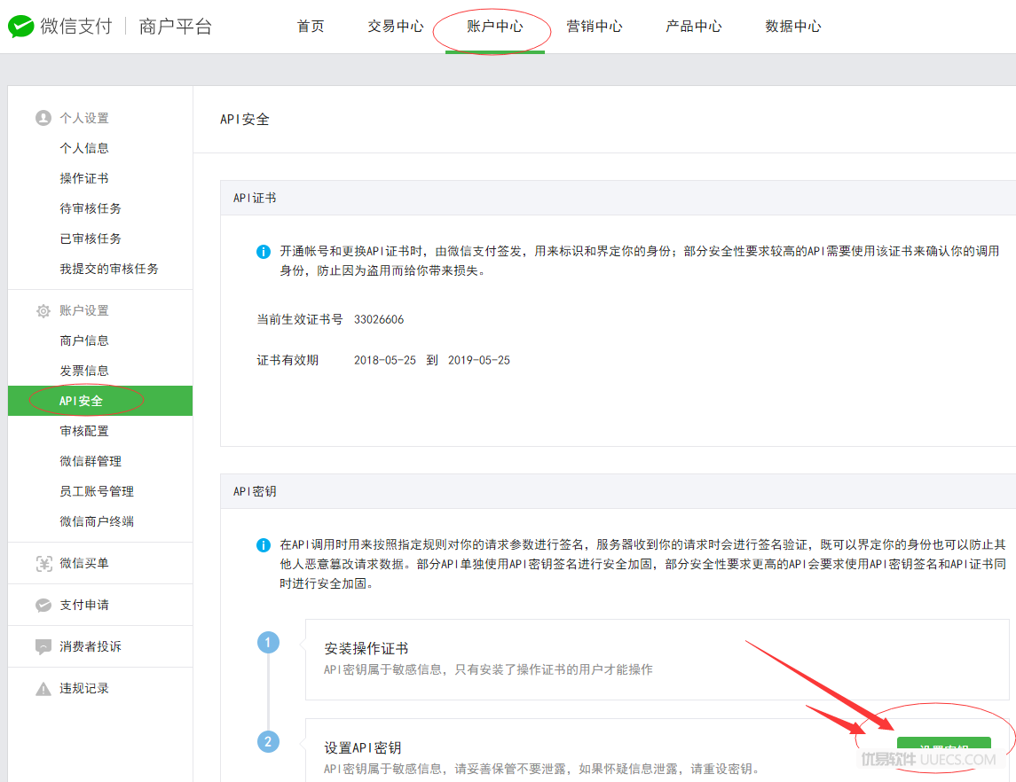Open 员工账号管理 sidebar item

[x=97, y=491]
